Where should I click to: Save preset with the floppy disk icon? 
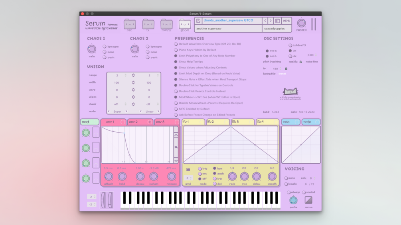[x=198, y=21]
